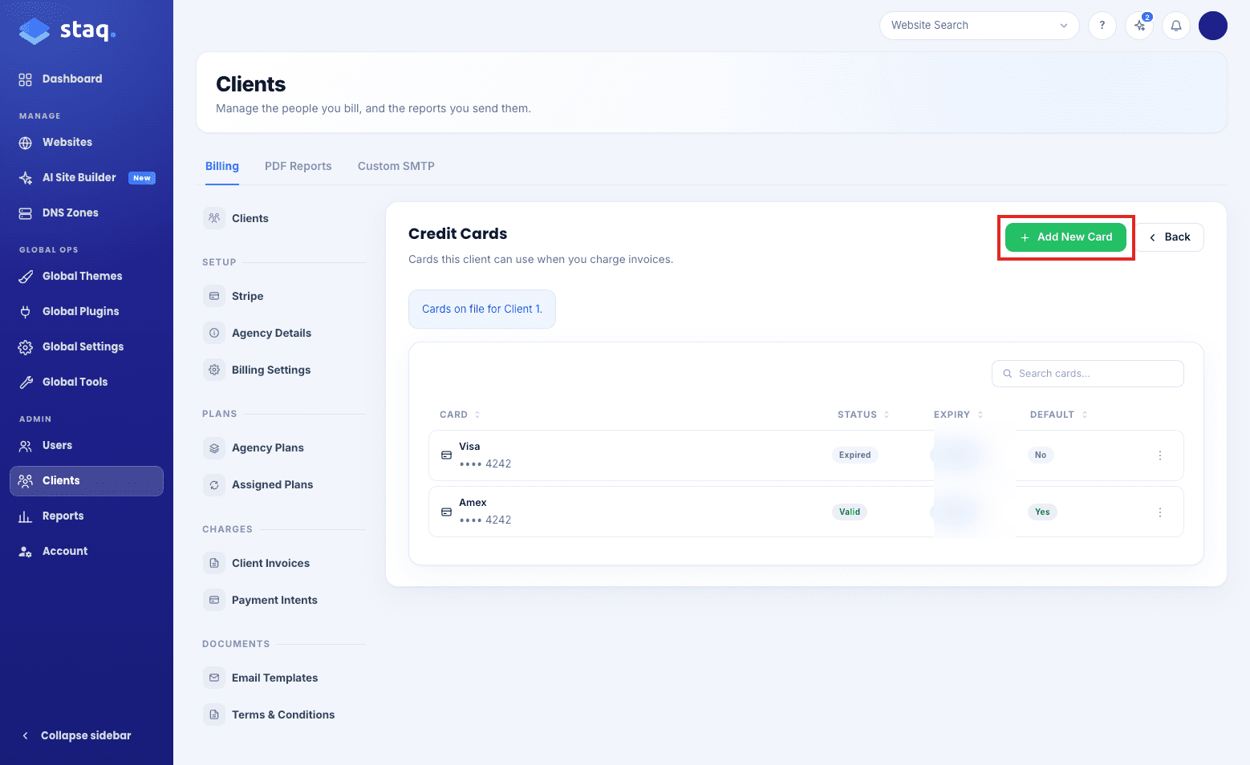Click Email Templates envelope icon
1250x765 pixels.
214,678
